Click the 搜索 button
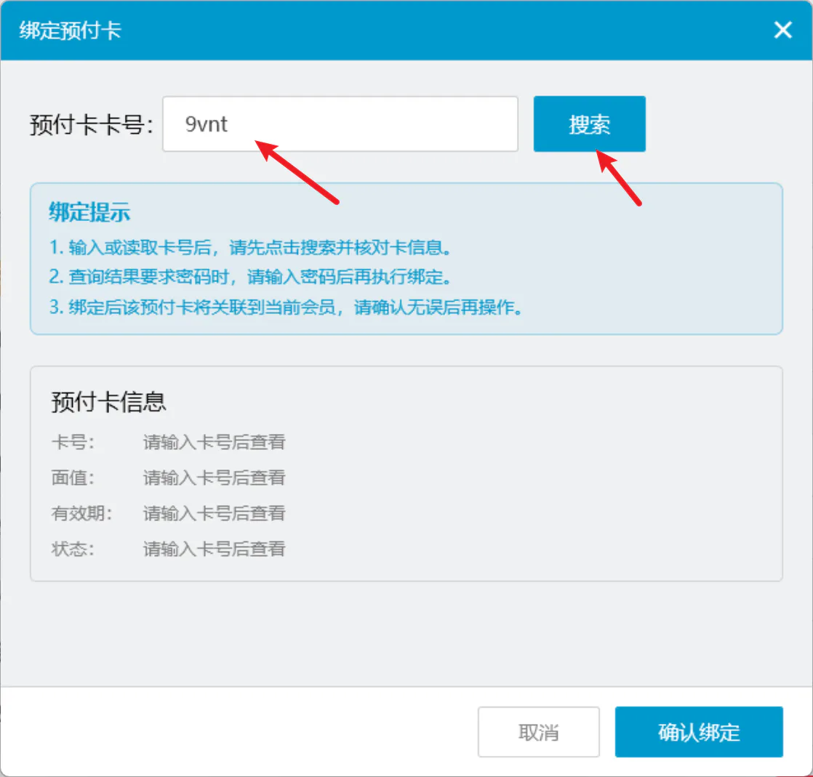The height and width of the screenshot is (777, 813). [x=590, y=124]
